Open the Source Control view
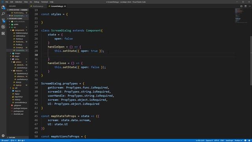Image resolution: width=252 pixels, height=142 pixels. [3, 20]
